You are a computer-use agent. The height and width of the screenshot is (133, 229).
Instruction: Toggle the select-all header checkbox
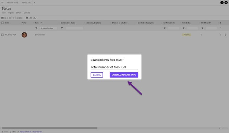(x=2, y=23)
